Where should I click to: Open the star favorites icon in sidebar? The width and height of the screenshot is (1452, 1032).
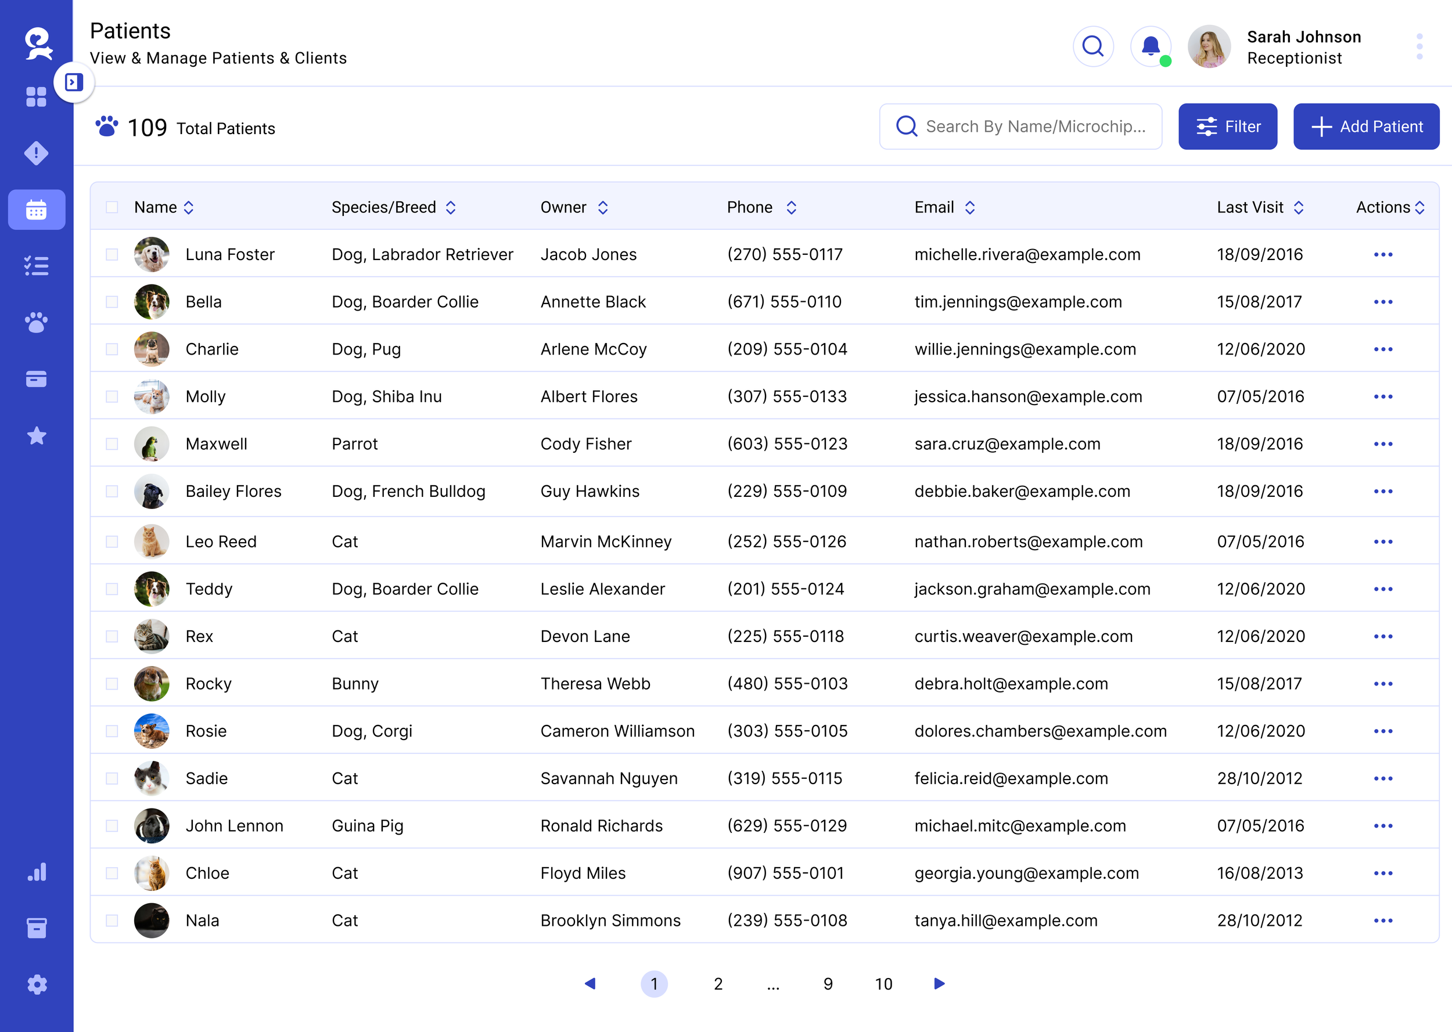tap(36, 436)
